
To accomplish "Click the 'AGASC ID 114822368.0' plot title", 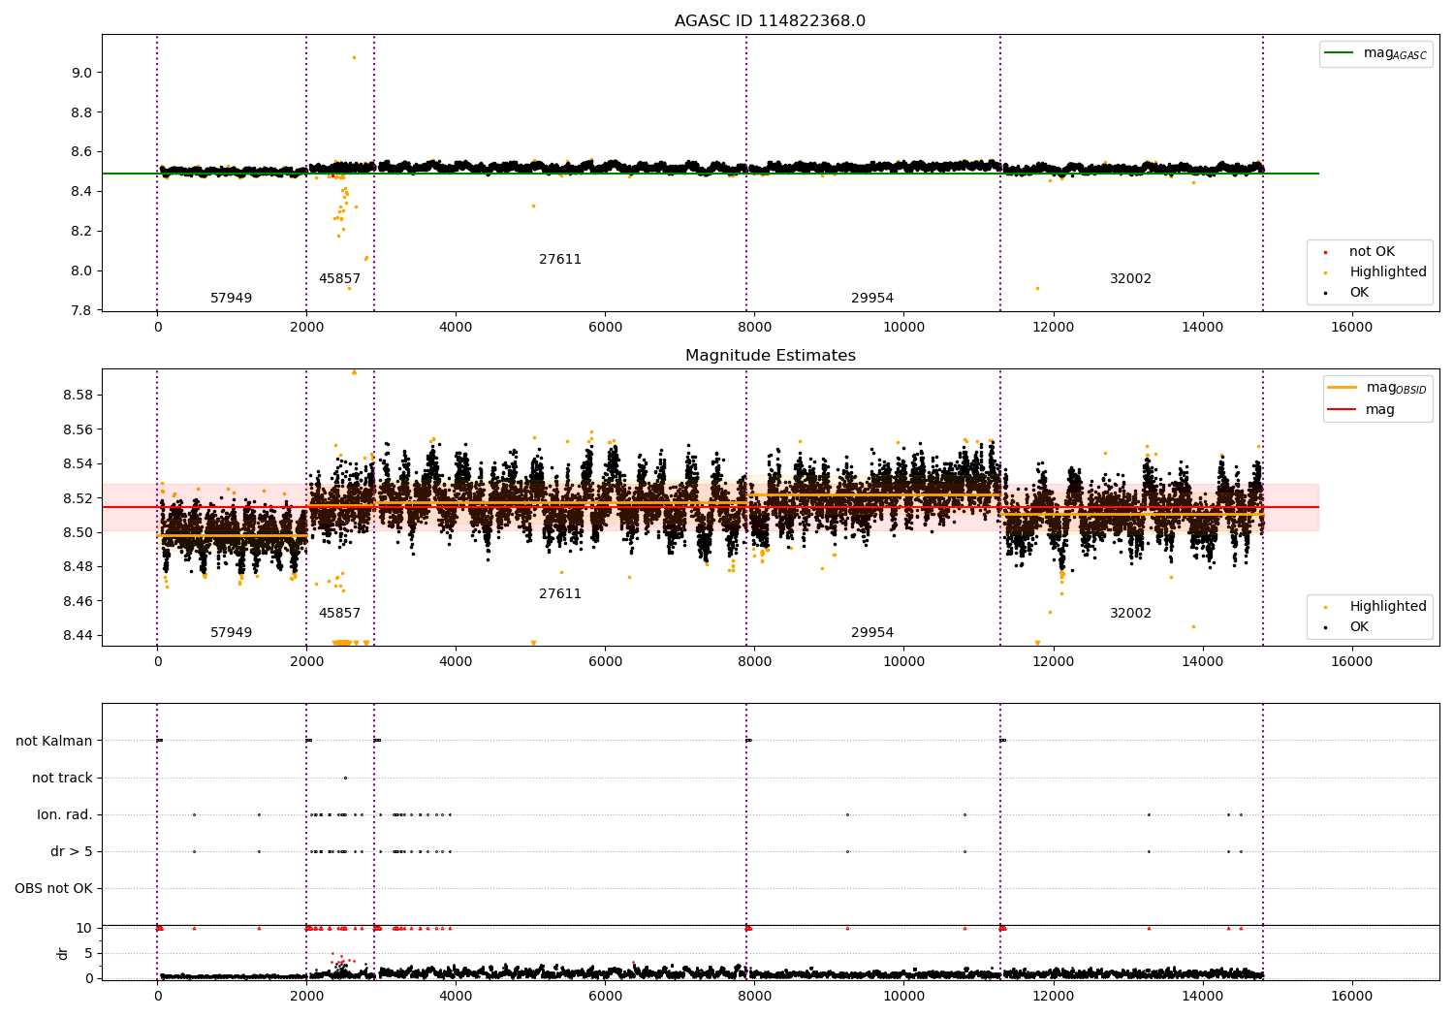I will (770, 21).
